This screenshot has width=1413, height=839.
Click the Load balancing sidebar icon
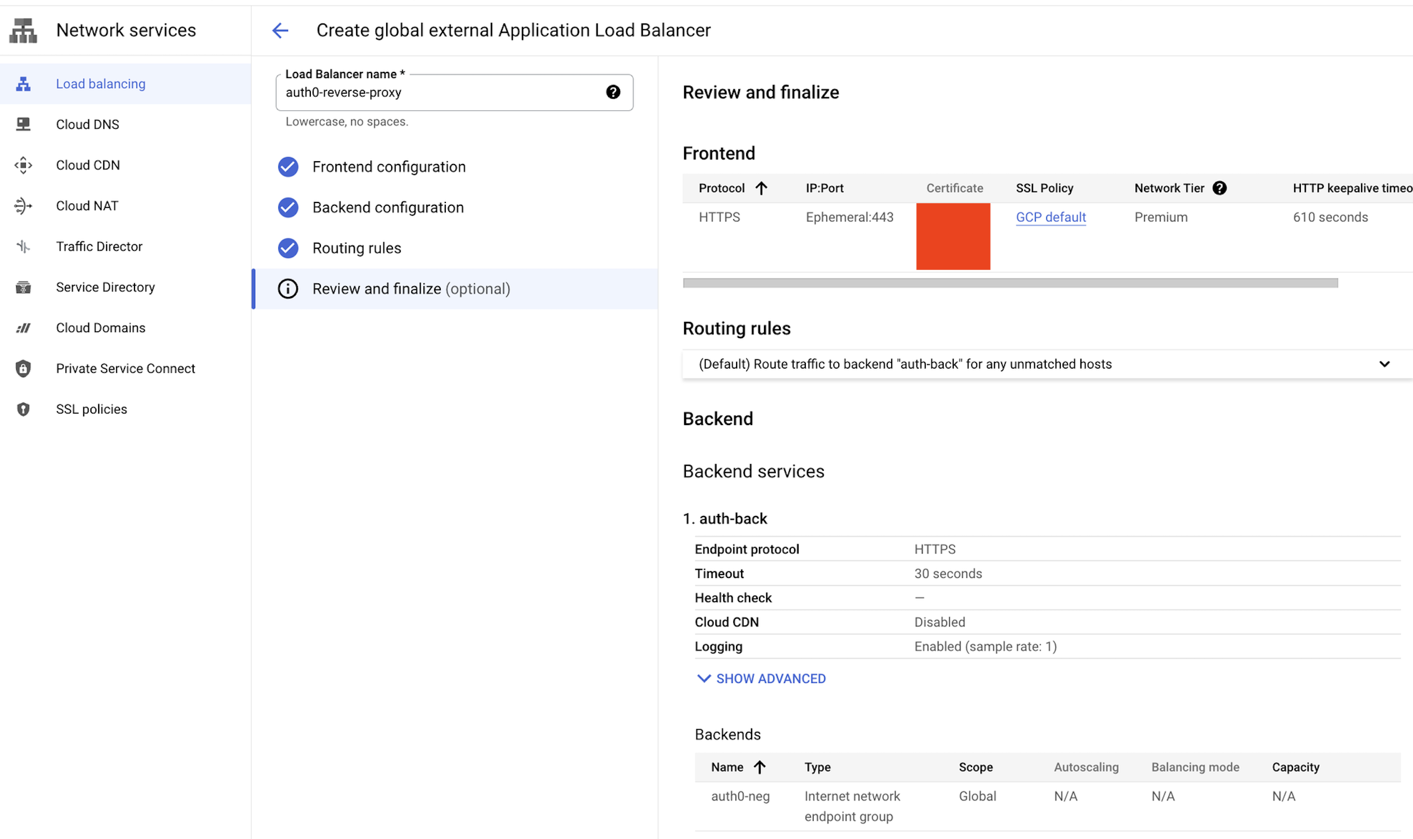tap(23, 84)
